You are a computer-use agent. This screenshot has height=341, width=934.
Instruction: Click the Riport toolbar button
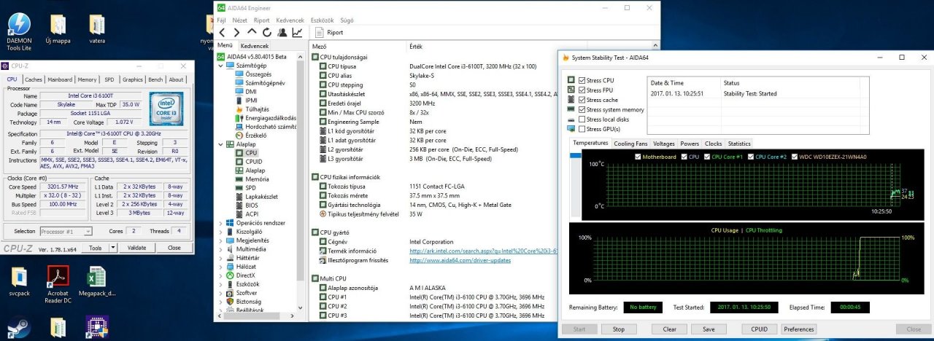330,32
